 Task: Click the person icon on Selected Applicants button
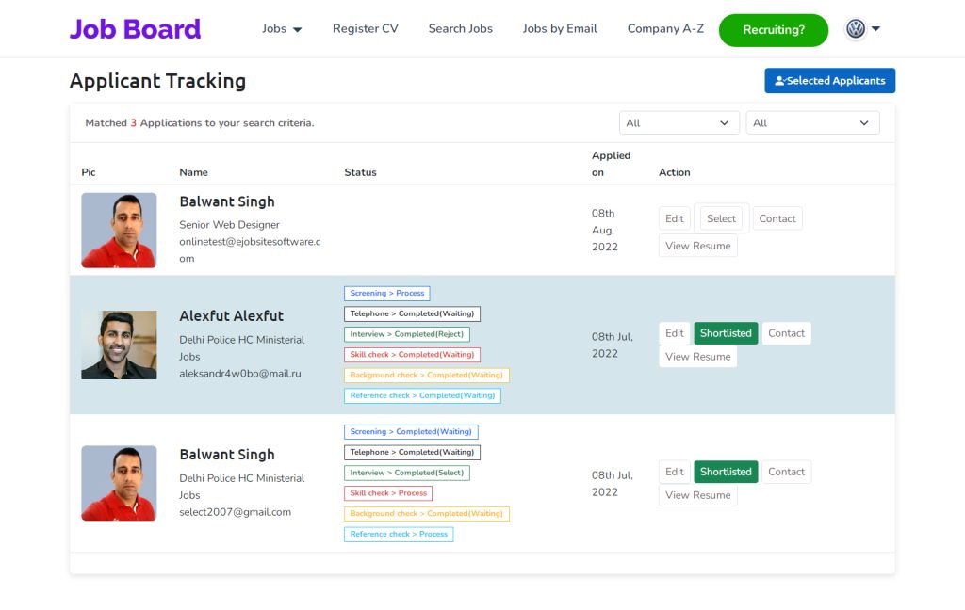coord(781,81)
